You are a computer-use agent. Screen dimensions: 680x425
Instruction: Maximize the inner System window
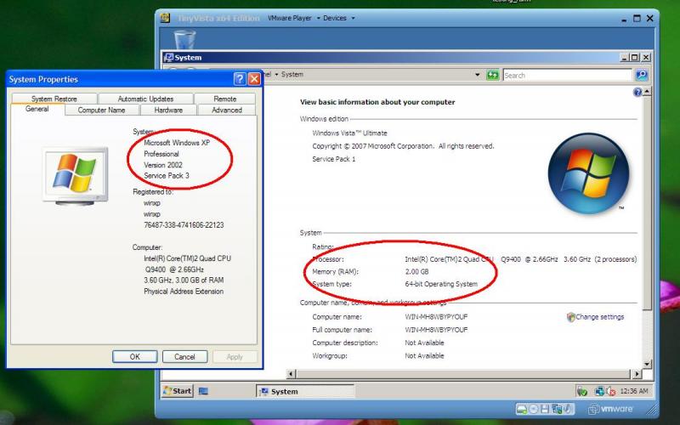point(634,57)
